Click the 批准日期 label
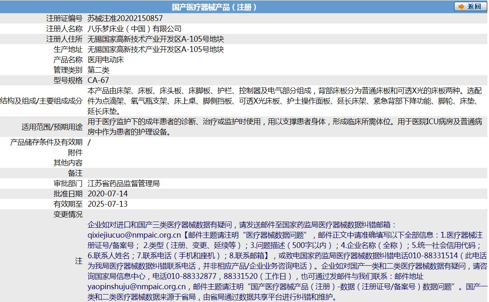This screenshot has height=302, width=489. coord(68,193)
